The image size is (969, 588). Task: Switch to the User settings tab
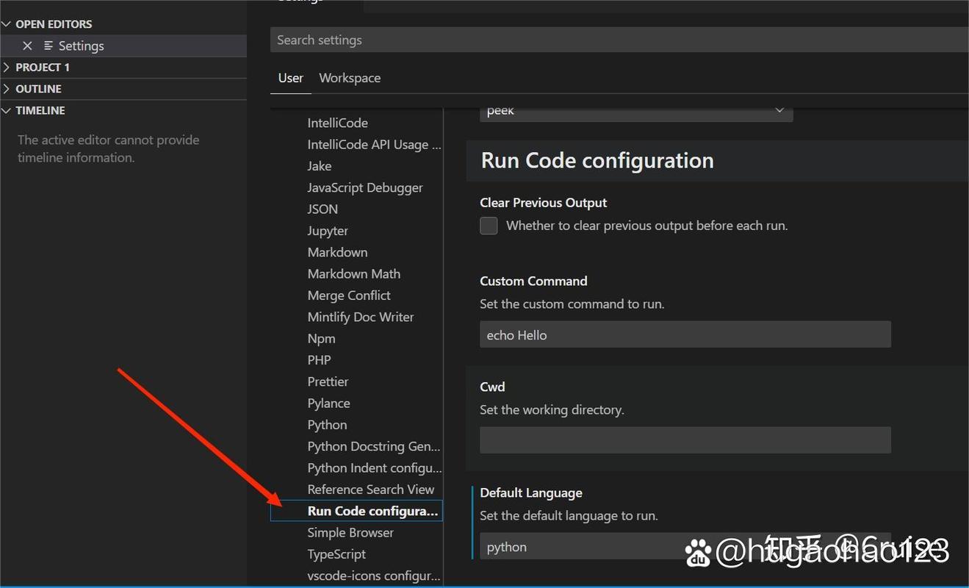pyautogui.click(x=290, y=78)
